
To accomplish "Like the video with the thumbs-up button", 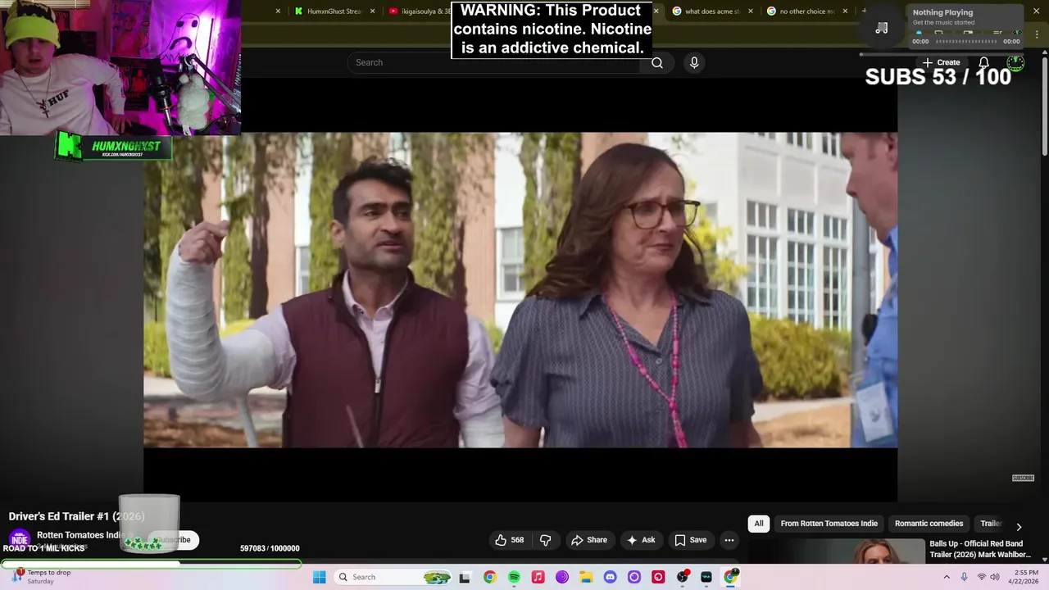I will (x=509, y=540).
